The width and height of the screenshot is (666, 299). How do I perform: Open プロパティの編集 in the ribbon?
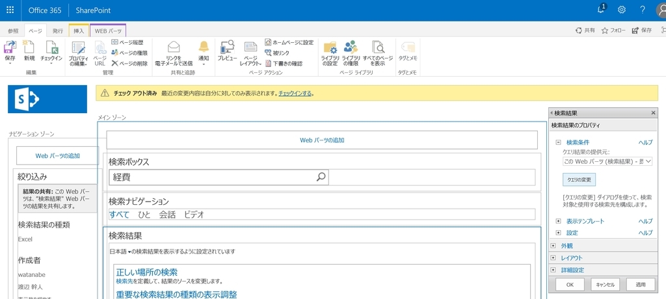pyautogui.click(x=78, y=53)
